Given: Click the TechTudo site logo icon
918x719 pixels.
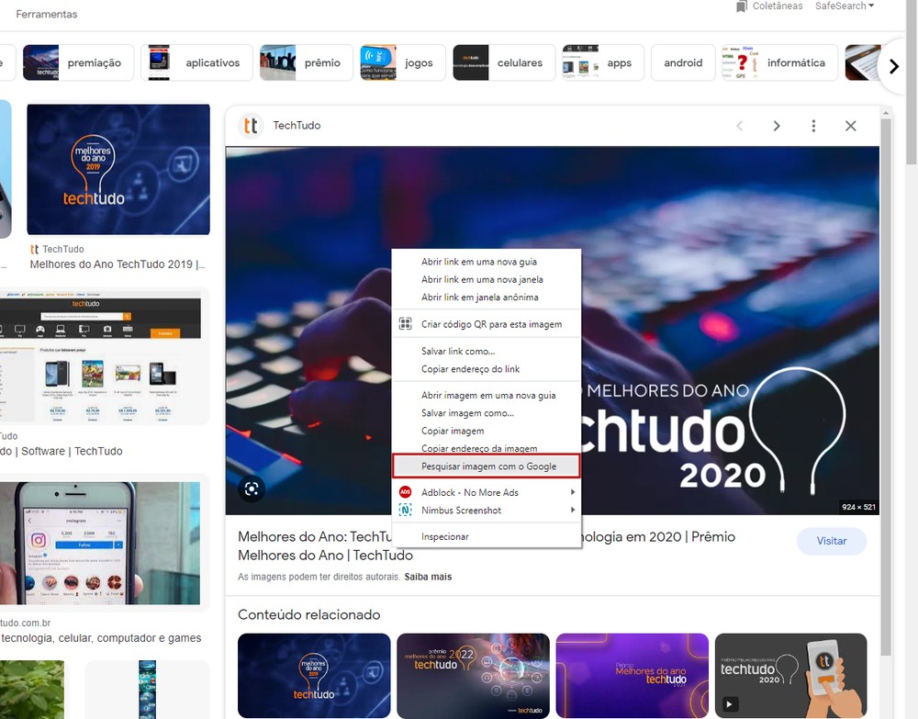Looking at the screenshot, I should (x=251, y=126).
